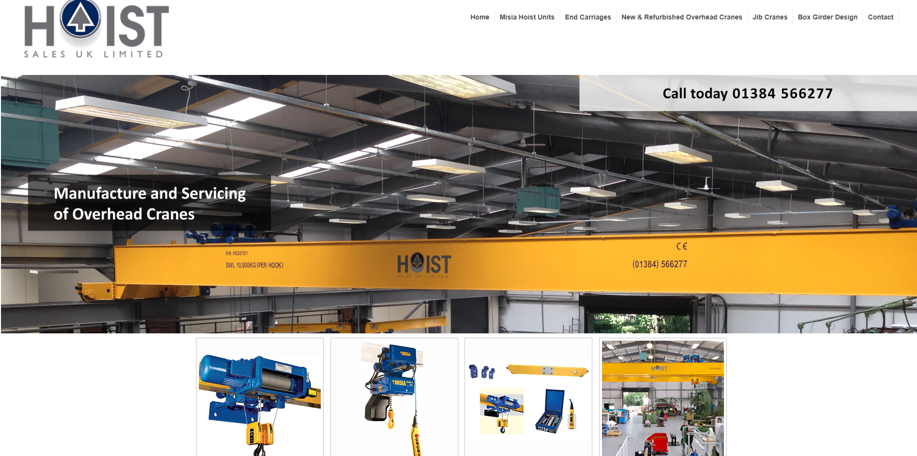The image size is (917, 456).
Task: Click the SWL 10,000KG label on the beam
Action: (x=254, y=265)
